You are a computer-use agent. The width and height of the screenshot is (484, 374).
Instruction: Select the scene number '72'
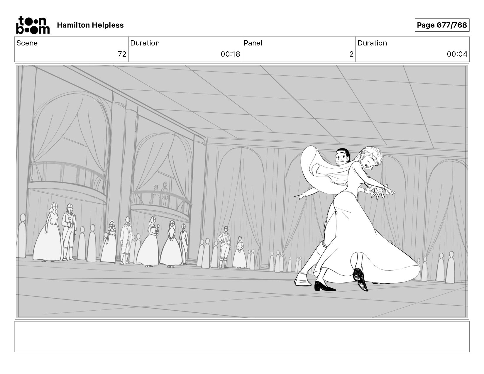[x=122, y=54]
